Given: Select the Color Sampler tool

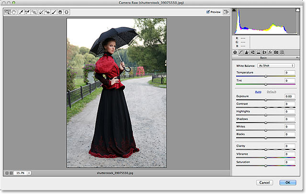Looking at the screenshot, I should 27,12.
